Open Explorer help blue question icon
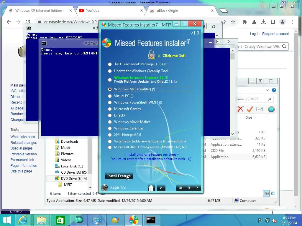The width and height of the screenshot is (302, 226). coord(274,90)
